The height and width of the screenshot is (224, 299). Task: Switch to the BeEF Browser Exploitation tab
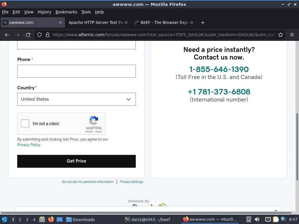164,22
